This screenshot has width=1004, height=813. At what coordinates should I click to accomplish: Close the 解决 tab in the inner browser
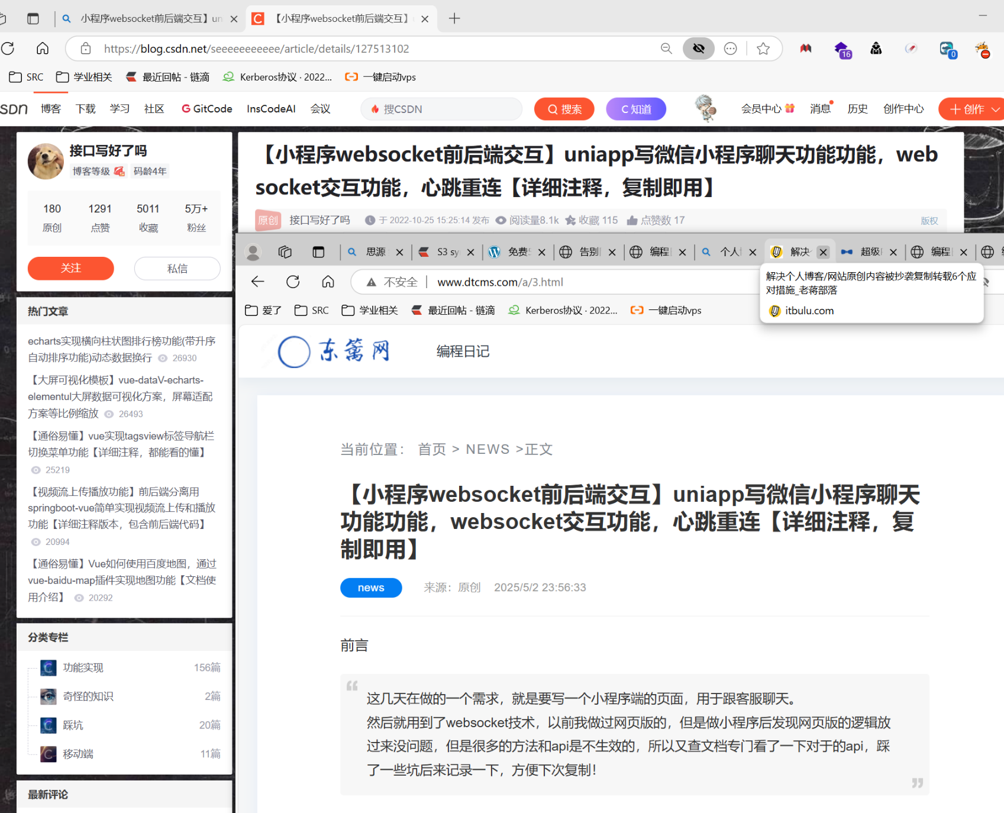point(823,252)
